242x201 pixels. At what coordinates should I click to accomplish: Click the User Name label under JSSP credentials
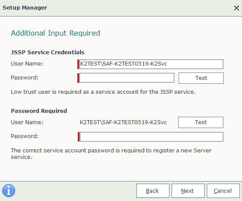[27, 63]
